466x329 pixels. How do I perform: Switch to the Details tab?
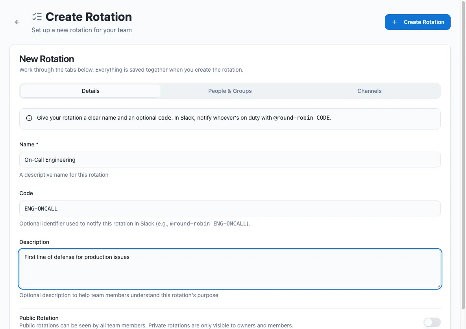pyautogui.click(x=91, y=91)
